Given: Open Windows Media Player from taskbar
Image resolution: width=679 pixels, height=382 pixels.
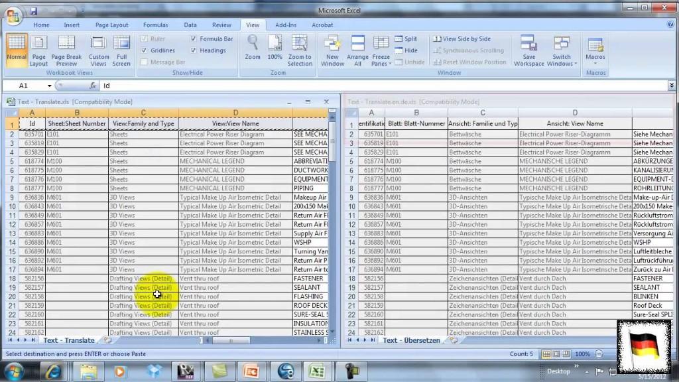Looking at the screenshot, I should click(120, 371).
